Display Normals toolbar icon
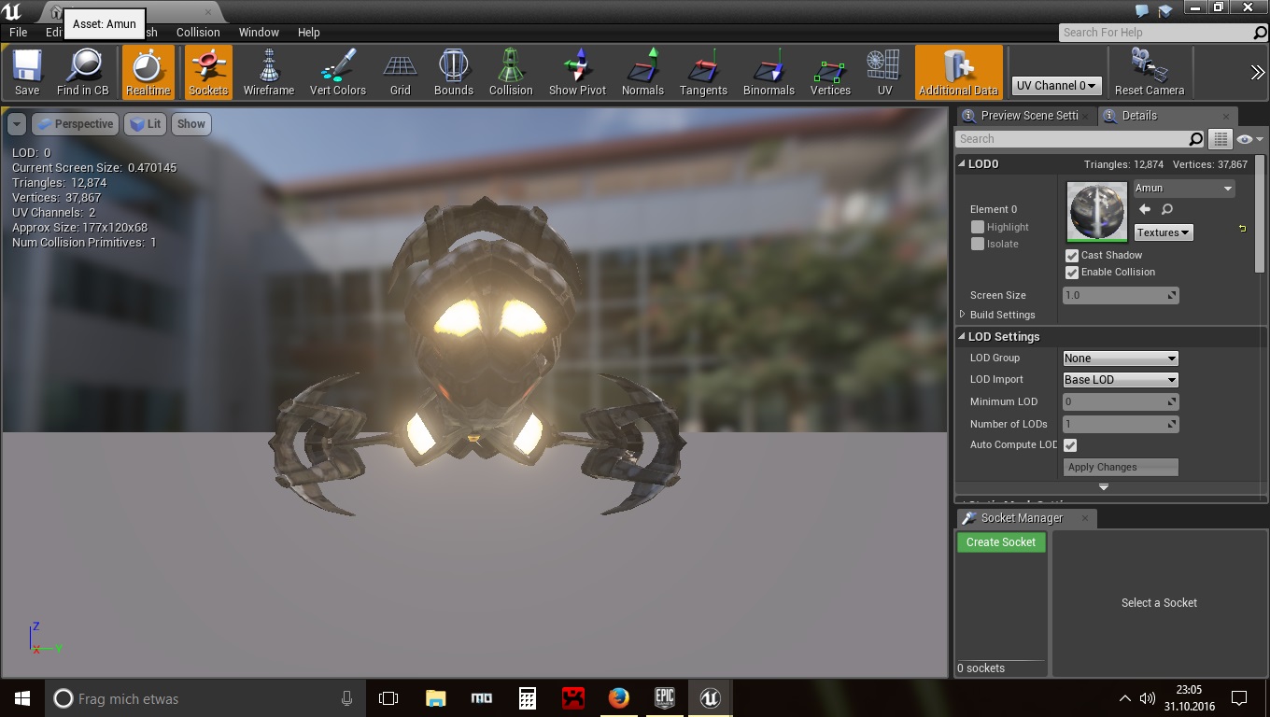1270x717 pixels. click(642, 72)
